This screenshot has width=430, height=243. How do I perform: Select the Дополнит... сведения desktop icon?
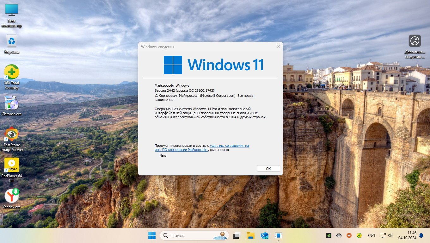(x=415, y=47)
